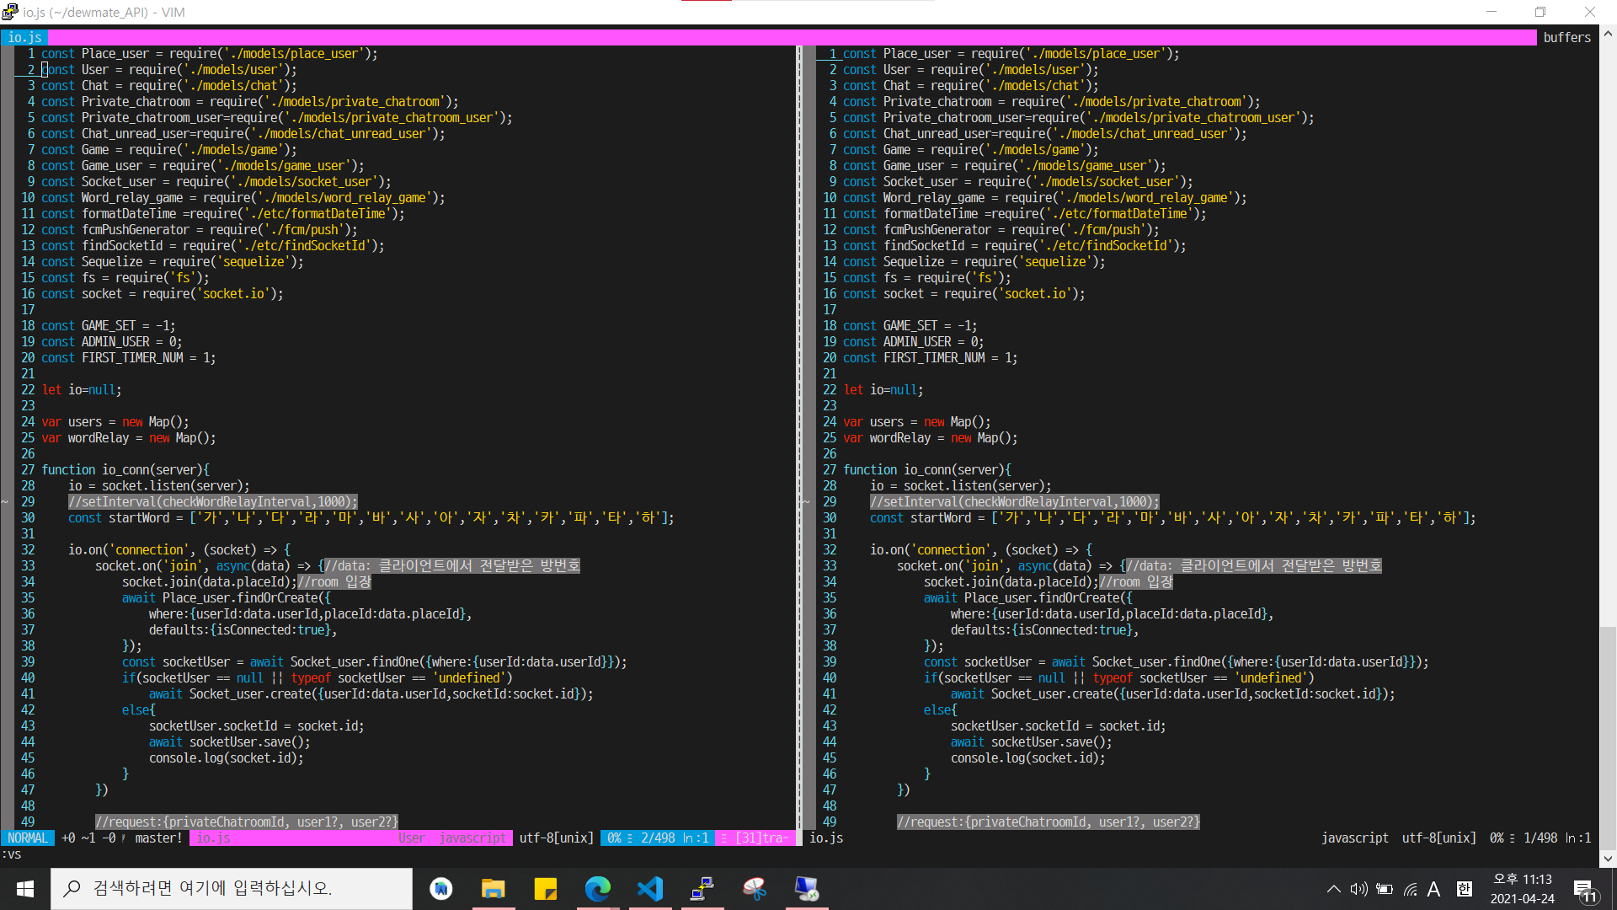Screen dimensions: 1617x910
Task: Open the notification center with the 11 badge
Action: 1584,890
